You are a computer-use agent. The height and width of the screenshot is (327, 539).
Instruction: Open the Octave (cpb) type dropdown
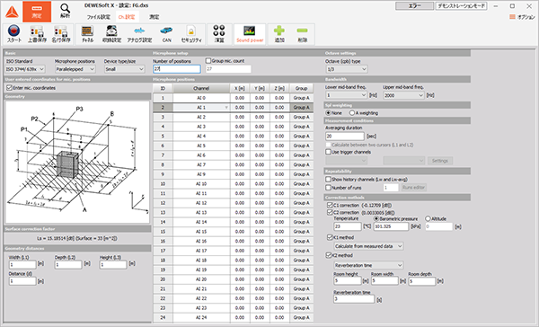tap(347, 69)
